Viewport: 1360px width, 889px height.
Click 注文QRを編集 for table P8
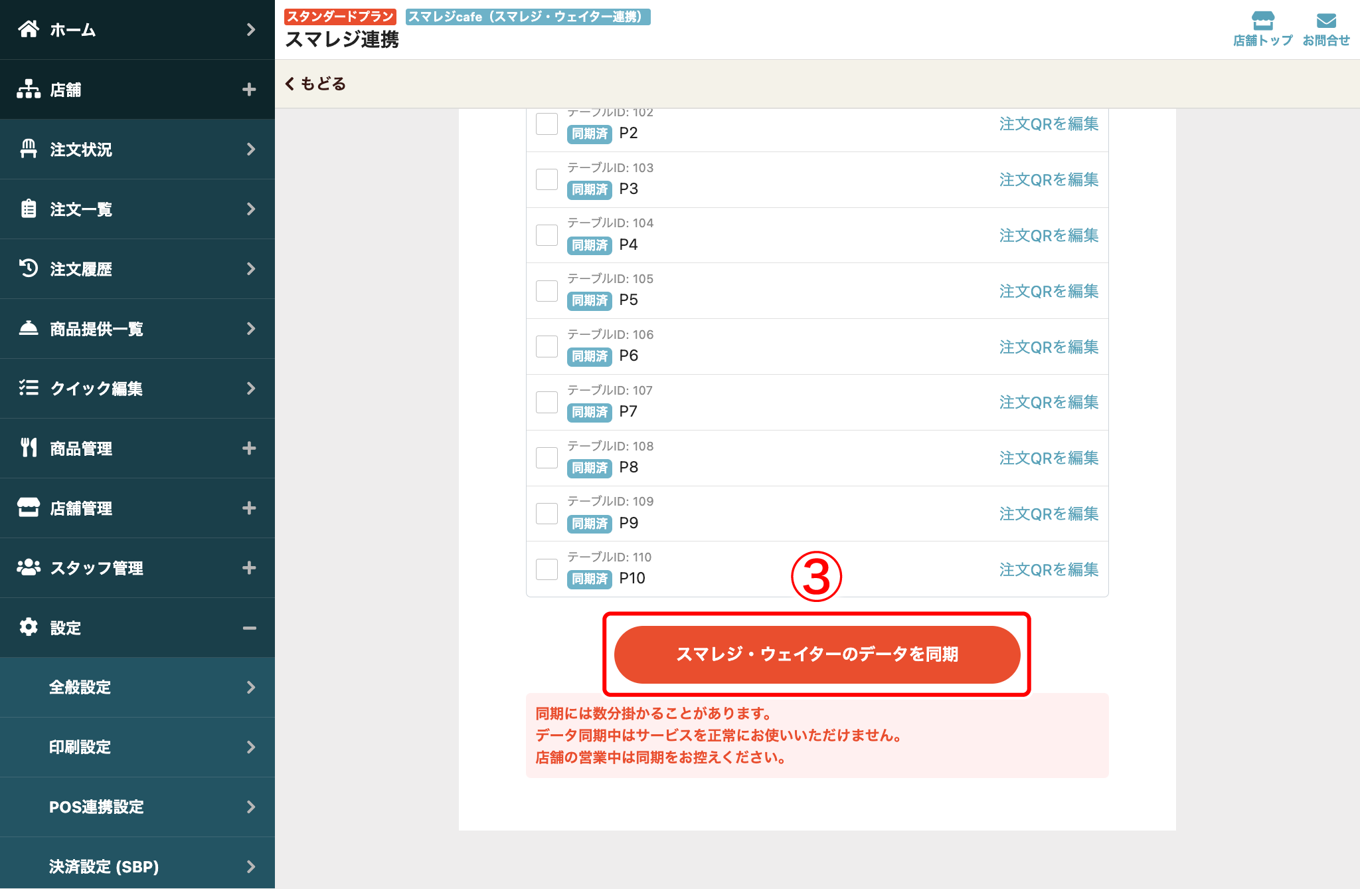1049,458
